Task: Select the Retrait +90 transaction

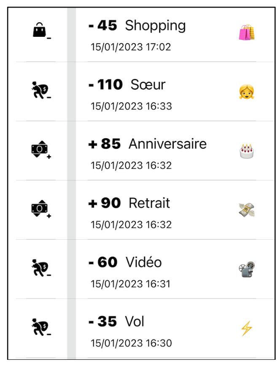Action: pos(149,203)
